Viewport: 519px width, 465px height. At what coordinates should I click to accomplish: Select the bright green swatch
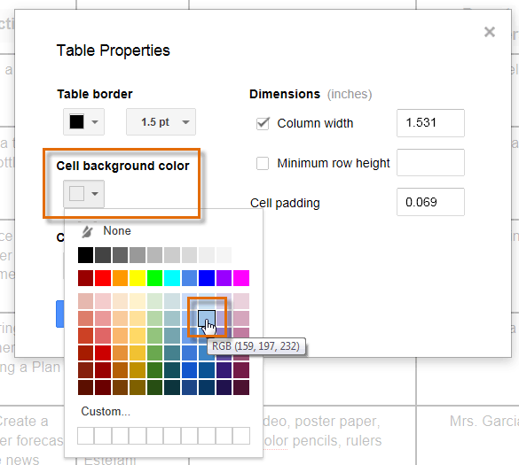click(x=154, y=278)
